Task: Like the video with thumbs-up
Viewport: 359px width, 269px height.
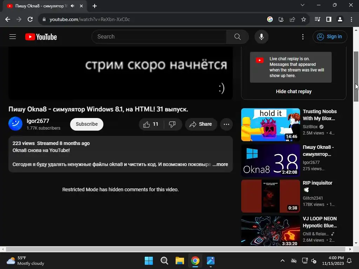Action: tap(151, 124)
